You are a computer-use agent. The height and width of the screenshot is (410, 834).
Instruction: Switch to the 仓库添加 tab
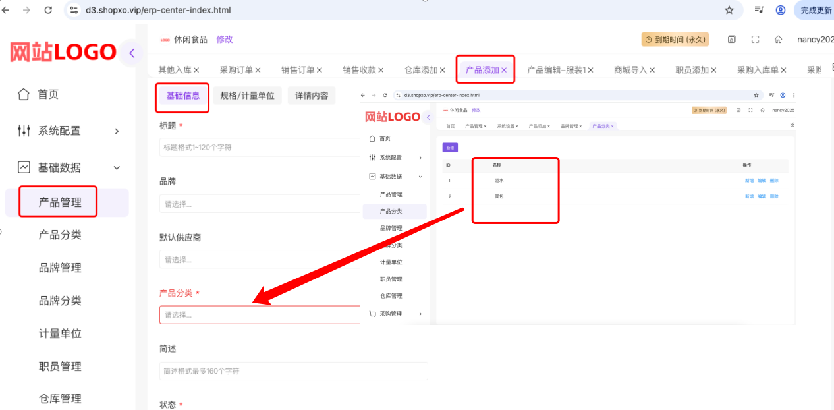(x=421, y=70)
